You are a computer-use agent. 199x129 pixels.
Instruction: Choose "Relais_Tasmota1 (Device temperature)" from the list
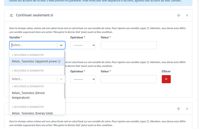(29, 95)
